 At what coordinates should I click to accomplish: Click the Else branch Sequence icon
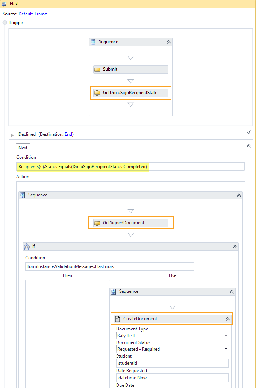pyautogui.click(x=114, y=292)
